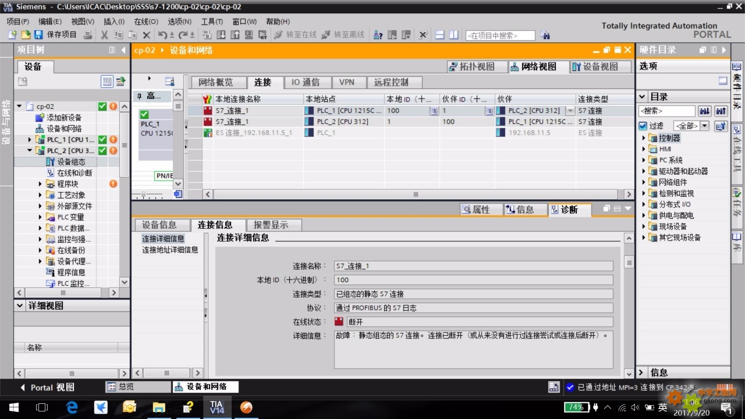Open the <全部> profile dropdown
Image resolution: width=745 pixels, height=419 pixels.
pyautogui.click(x=704, y=126)
